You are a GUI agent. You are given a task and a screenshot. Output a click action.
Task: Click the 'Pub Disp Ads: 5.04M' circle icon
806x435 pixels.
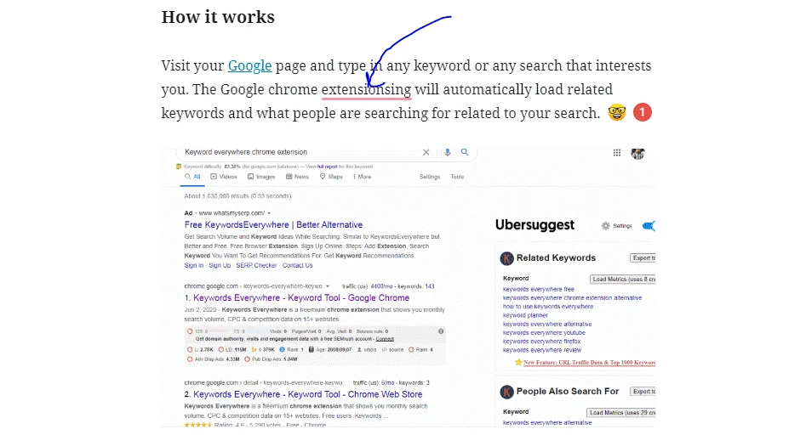(x=248, y=359)
